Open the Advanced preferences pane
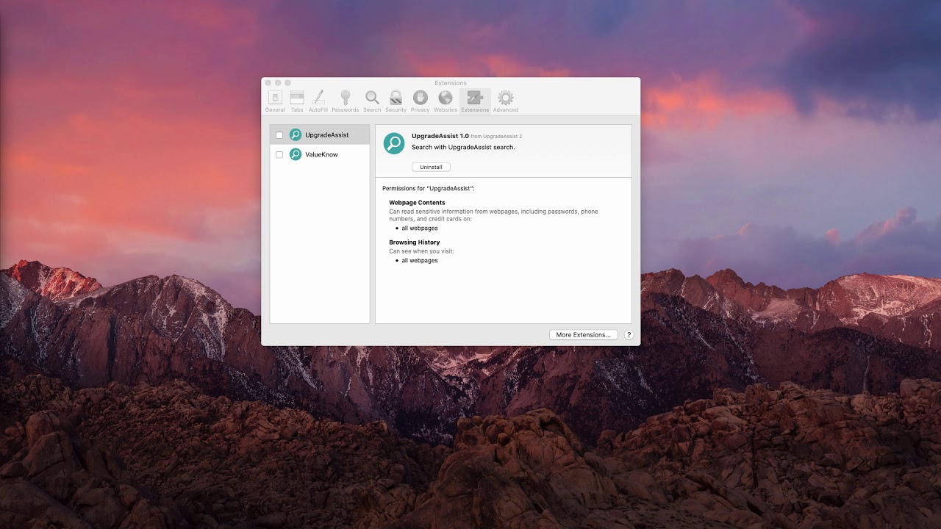The height and width of the screenshot is (529, 941). 505,101
